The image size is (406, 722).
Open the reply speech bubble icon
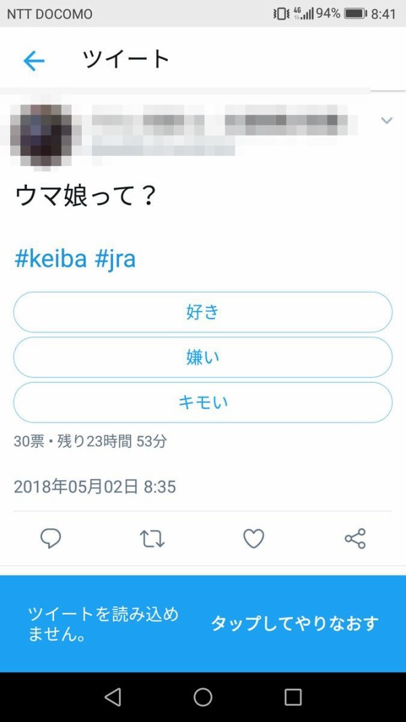point(51,538)
